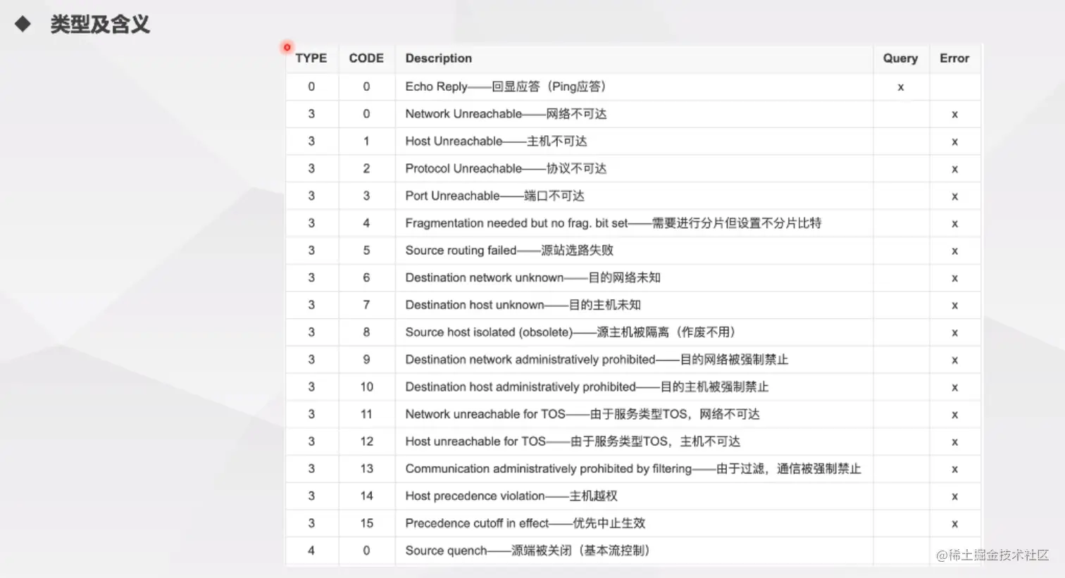Image resolution: width=1065 pixels, height=578 pixels.
Task: Click code value 9 cell
Action: click(366, 360)
